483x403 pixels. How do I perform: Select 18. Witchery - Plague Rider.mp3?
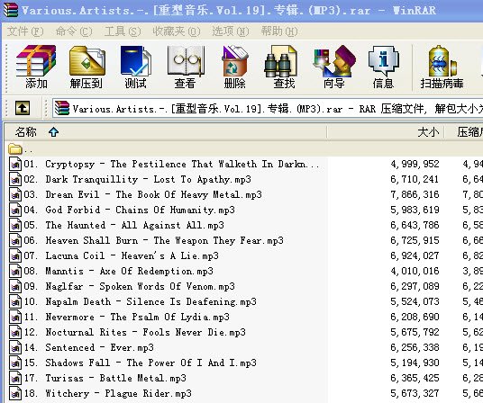[x=107, y=393]
